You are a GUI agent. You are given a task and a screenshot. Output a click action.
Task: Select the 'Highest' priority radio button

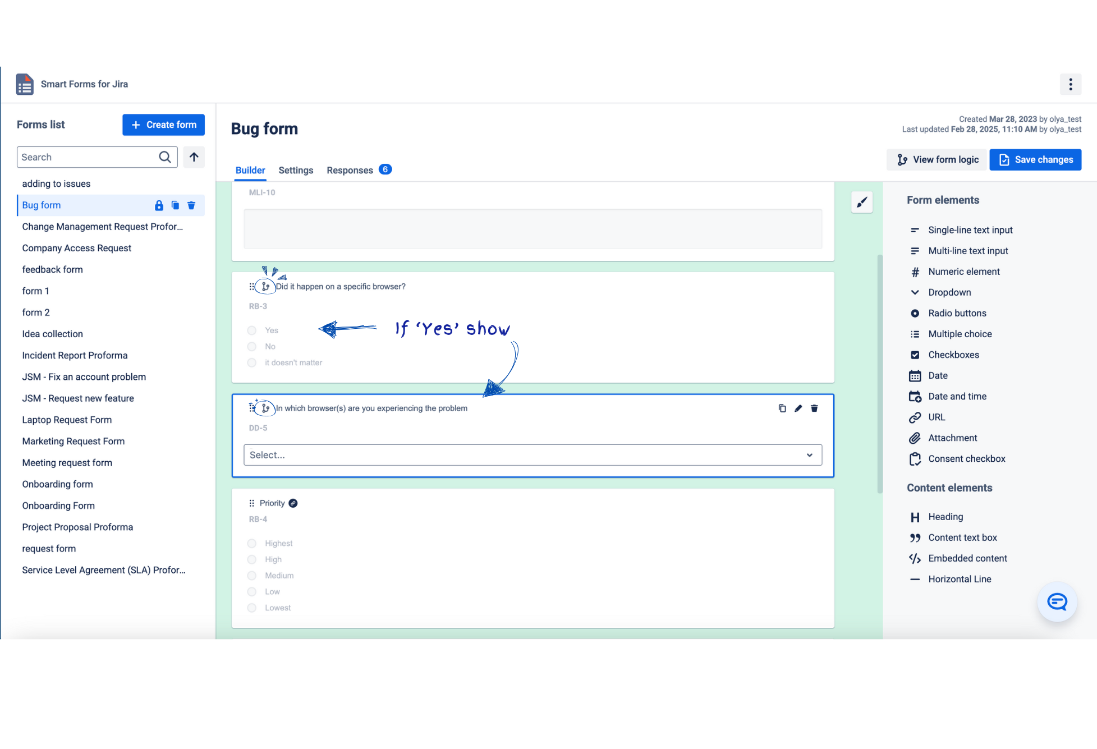252,544
